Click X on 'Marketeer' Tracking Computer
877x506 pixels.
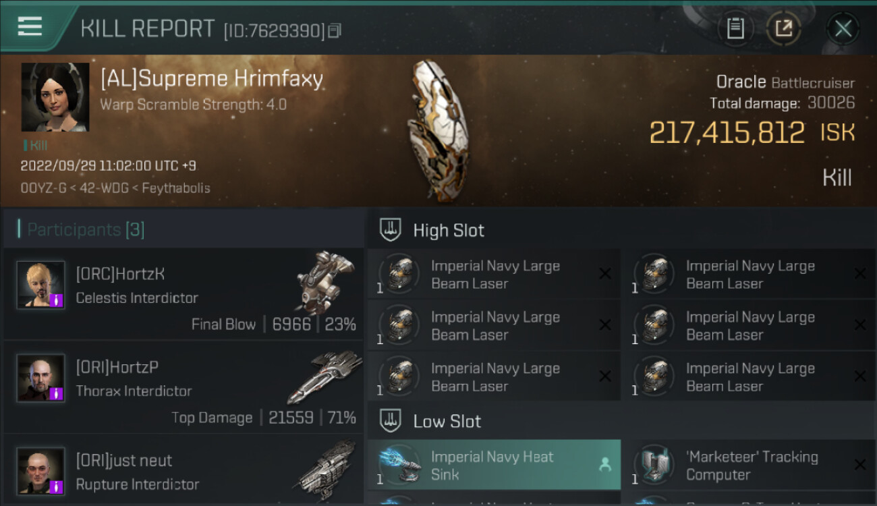click(x=859, y=465)
